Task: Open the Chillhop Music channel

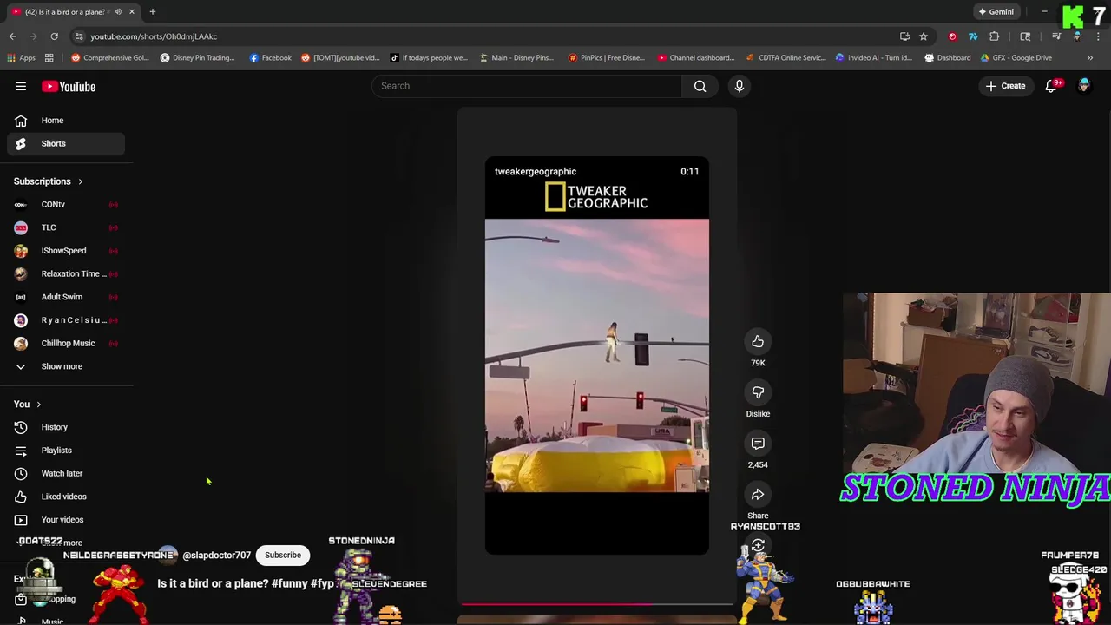Action: click(67, 343)
